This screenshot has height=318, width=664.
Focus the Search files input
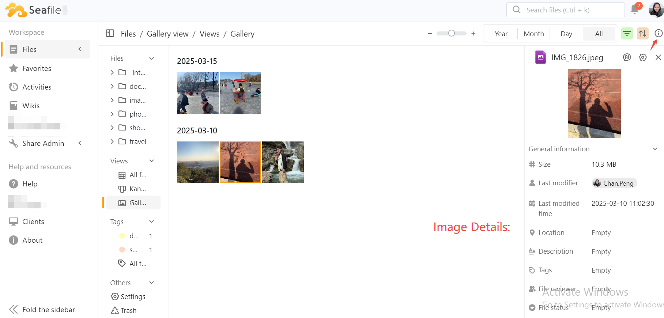(x=570, y=10)
